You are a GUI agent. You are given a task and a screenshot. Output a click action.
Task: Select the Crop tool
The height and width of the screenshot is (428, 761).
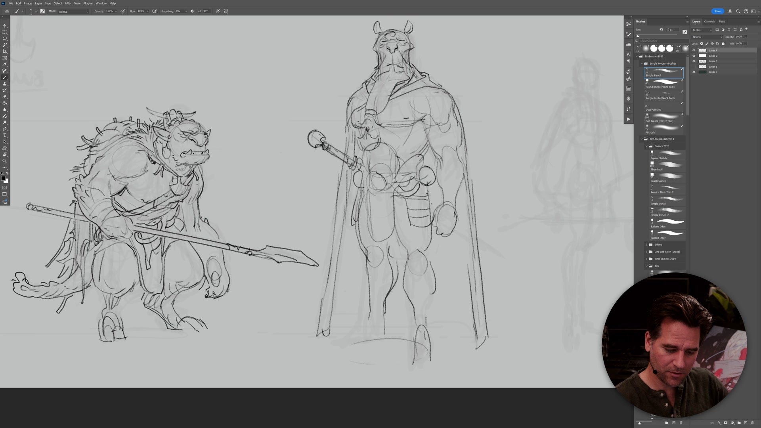5,52
